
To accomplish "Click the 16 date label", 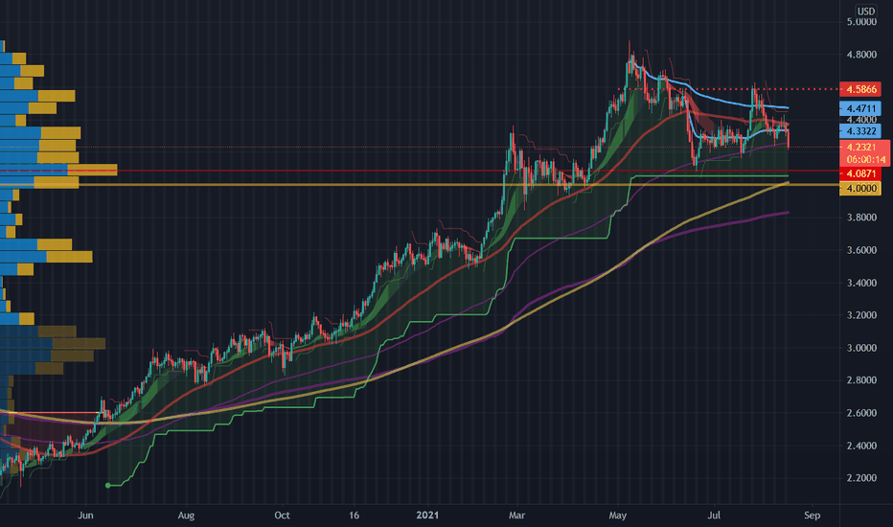I will pyautogui.click(x=355, y=516).
